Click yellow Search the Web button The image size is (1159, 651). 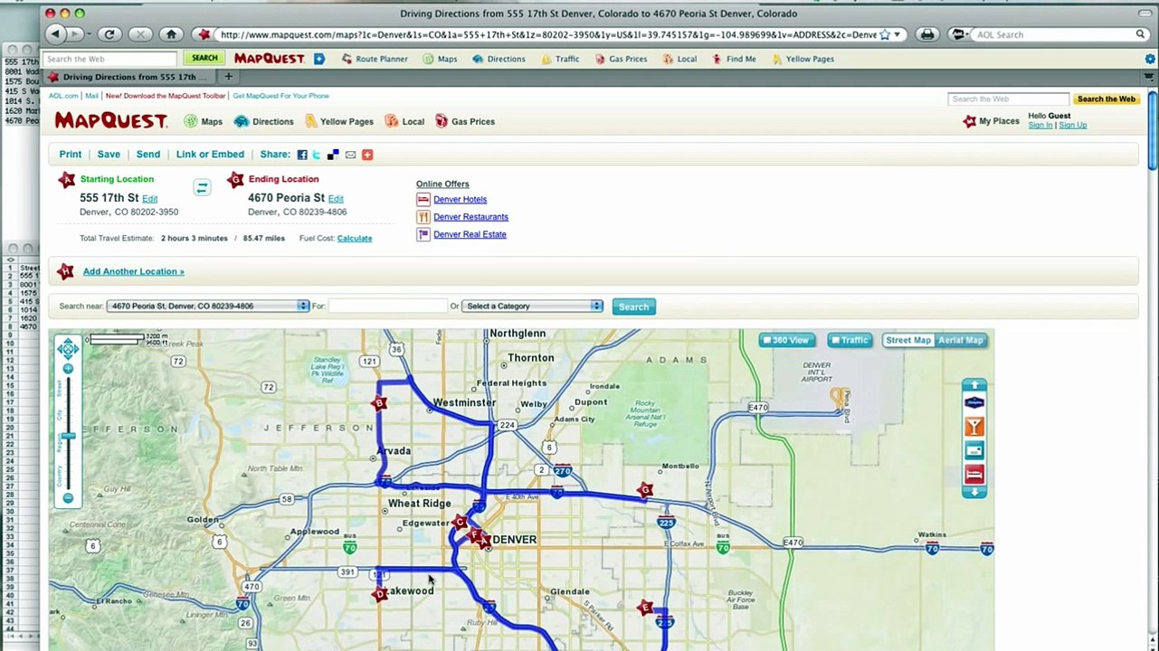point(1106,99)
